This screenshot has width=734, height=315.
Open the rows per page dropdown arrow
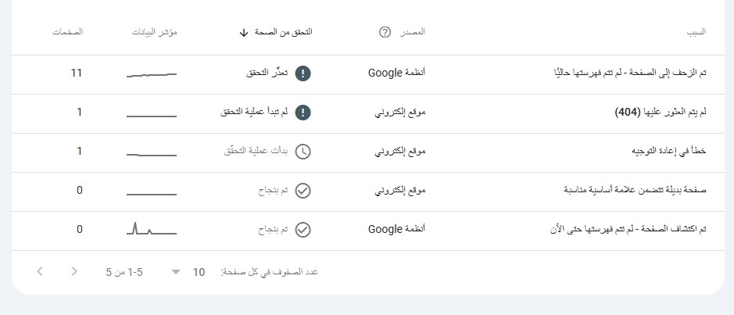click(176, 272)
